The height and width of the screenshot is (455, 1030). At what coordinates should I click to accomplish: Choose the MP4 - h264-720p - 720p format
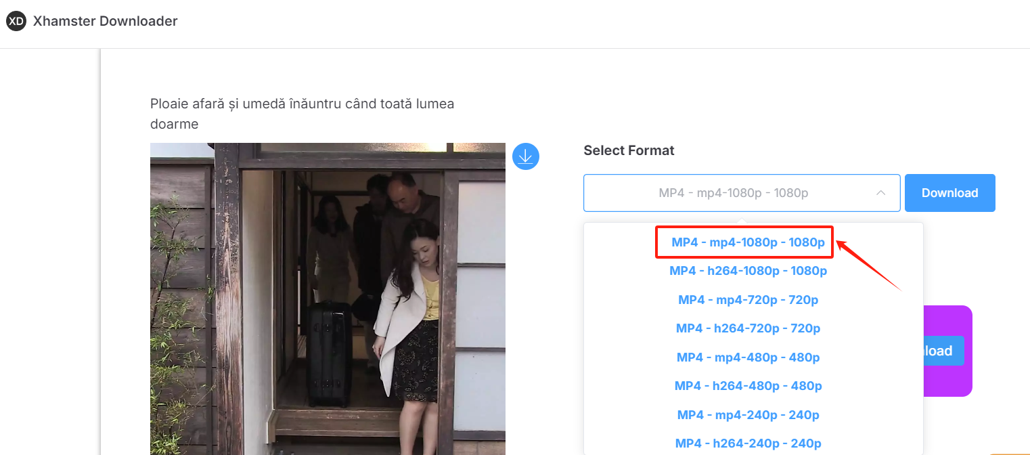click(748, 328)
